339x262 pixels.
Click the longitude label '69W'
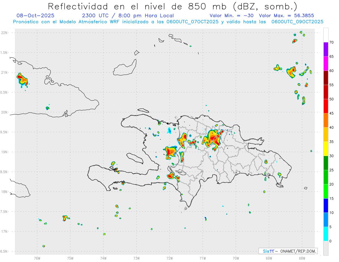pos(269,258)
